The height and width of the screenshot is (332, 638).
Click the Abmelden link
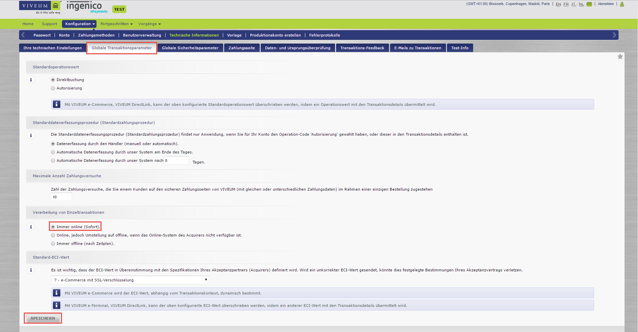click(605, 4)
